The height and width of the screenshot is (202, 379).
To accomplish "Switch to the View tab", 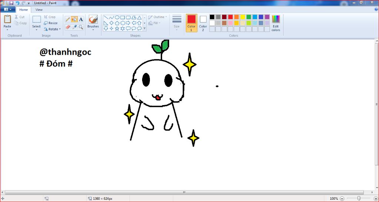I will pos(39,10).
